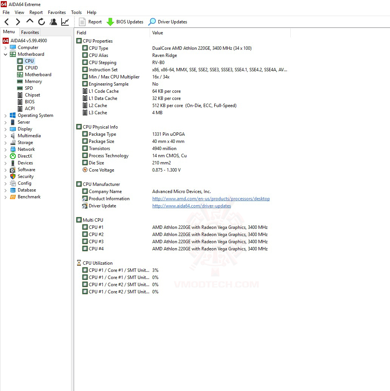
Task: Open the File menu
Action: pyautogui.click(x=6, y=12)
